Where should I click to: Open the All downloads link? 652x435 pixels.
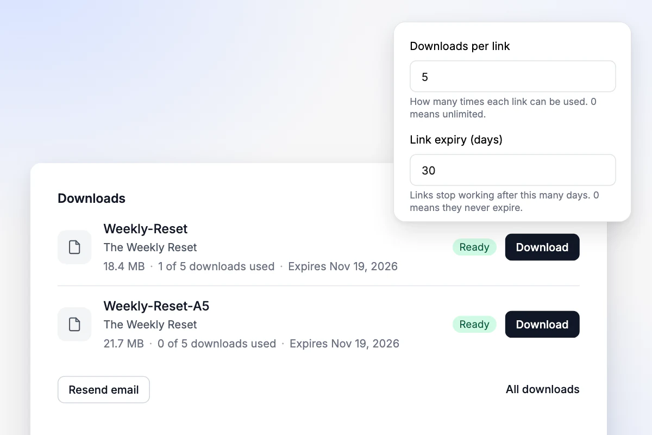pos(543,389)
